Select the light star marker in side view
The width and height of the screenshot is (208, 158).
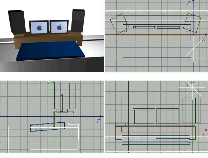(x=9, y=139)
